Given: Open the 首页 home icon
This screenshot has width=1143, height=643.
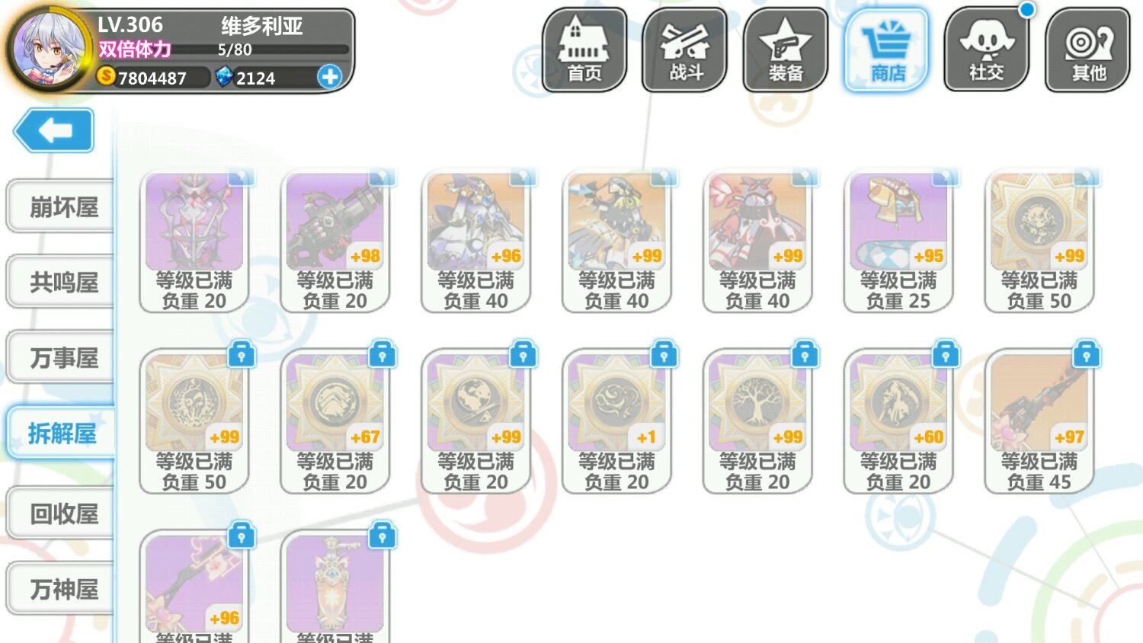Looking at the screenshot, I should pos(584,50).
